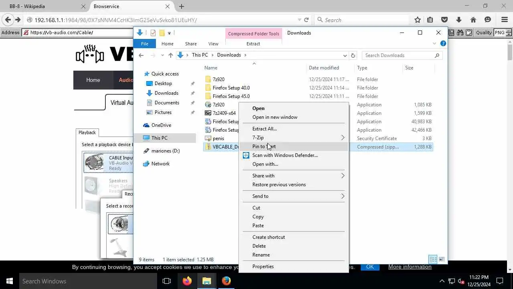The image size is (513, 289).
Task: Open the Firefox hamburger menu
Action: (x=505, y=20)
